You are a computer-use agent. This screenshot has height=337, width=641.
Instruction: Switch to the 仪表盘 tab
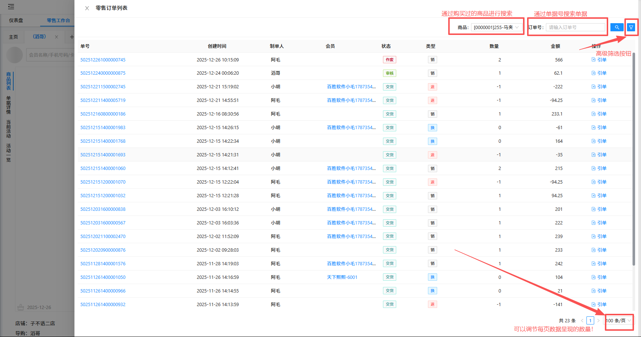pos(16,20)
